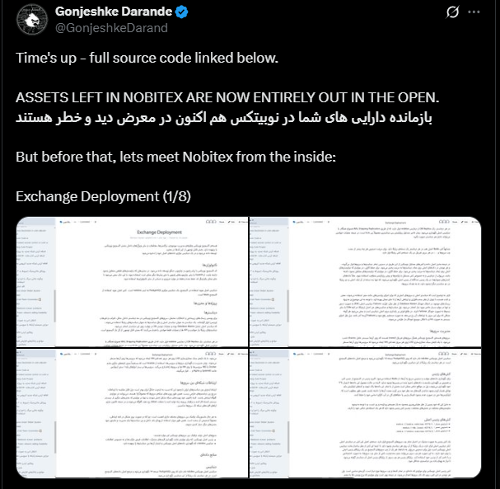The height and width of the screenshot is (489, 500).
Task: Open the top-right document screenshot
Action: [x=366, y=282]
